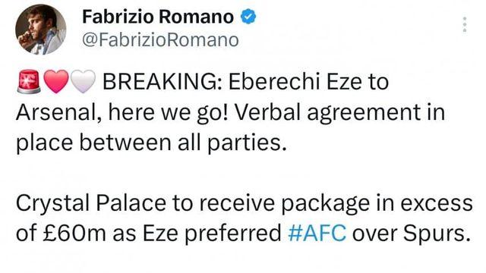Open Fabrizio Romano's profile picture
This screenshot has width=486, height=273.
pos(40,30)
